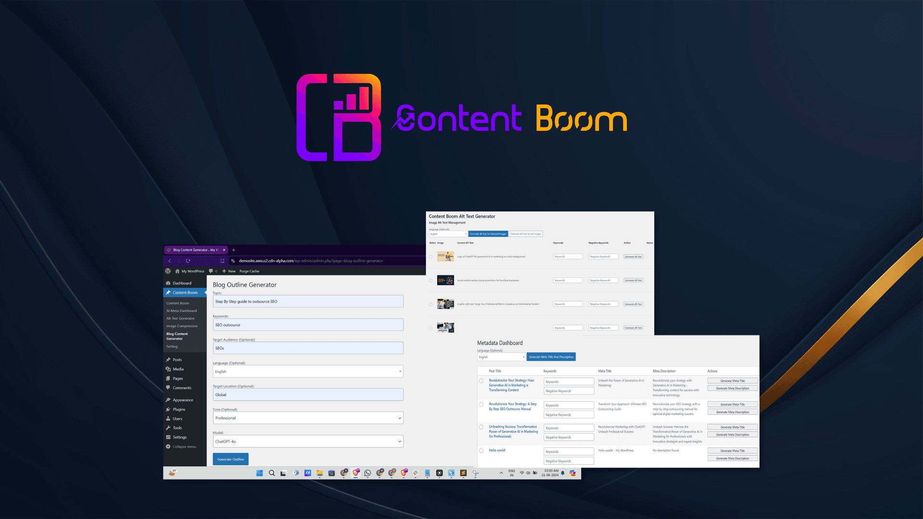Check the social media mastery image row
This screenshot has width=923, height=519.
point(431,280)
